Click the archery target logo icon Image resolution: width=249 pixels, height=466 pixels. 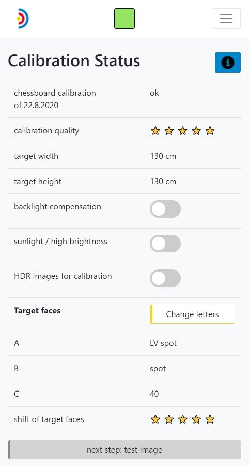23,19
